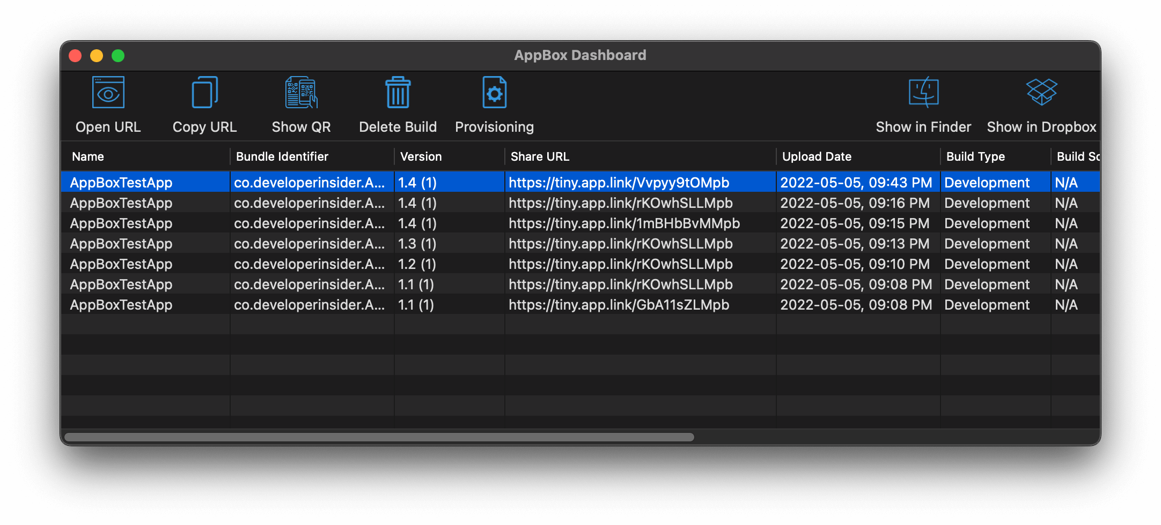Click the share URL ending GbA11sZLMpb
This screenshot has width=1161, height=525.
click(619, 305)
